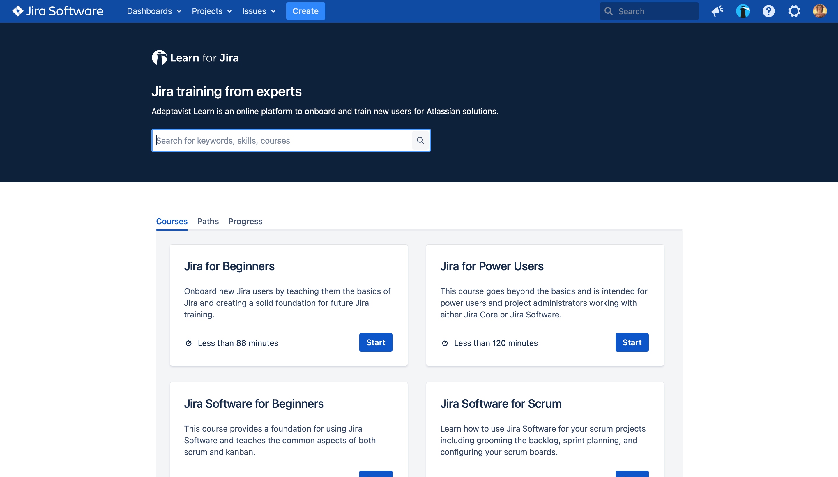Click the 'Less than 120 minutes' text
Image resolution: width=838 pixels, height=477 pixels.
click(x=496, y=343)
